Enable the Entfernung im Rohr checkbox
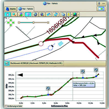 coord(6,106)
